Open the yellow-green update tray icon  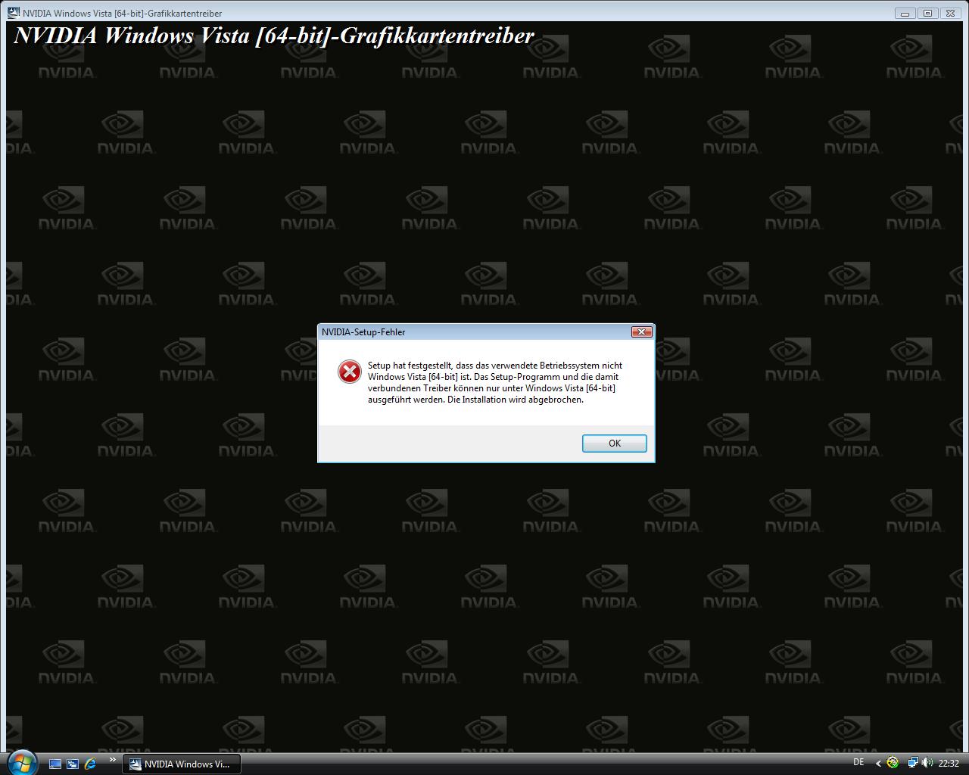point(893,763)
